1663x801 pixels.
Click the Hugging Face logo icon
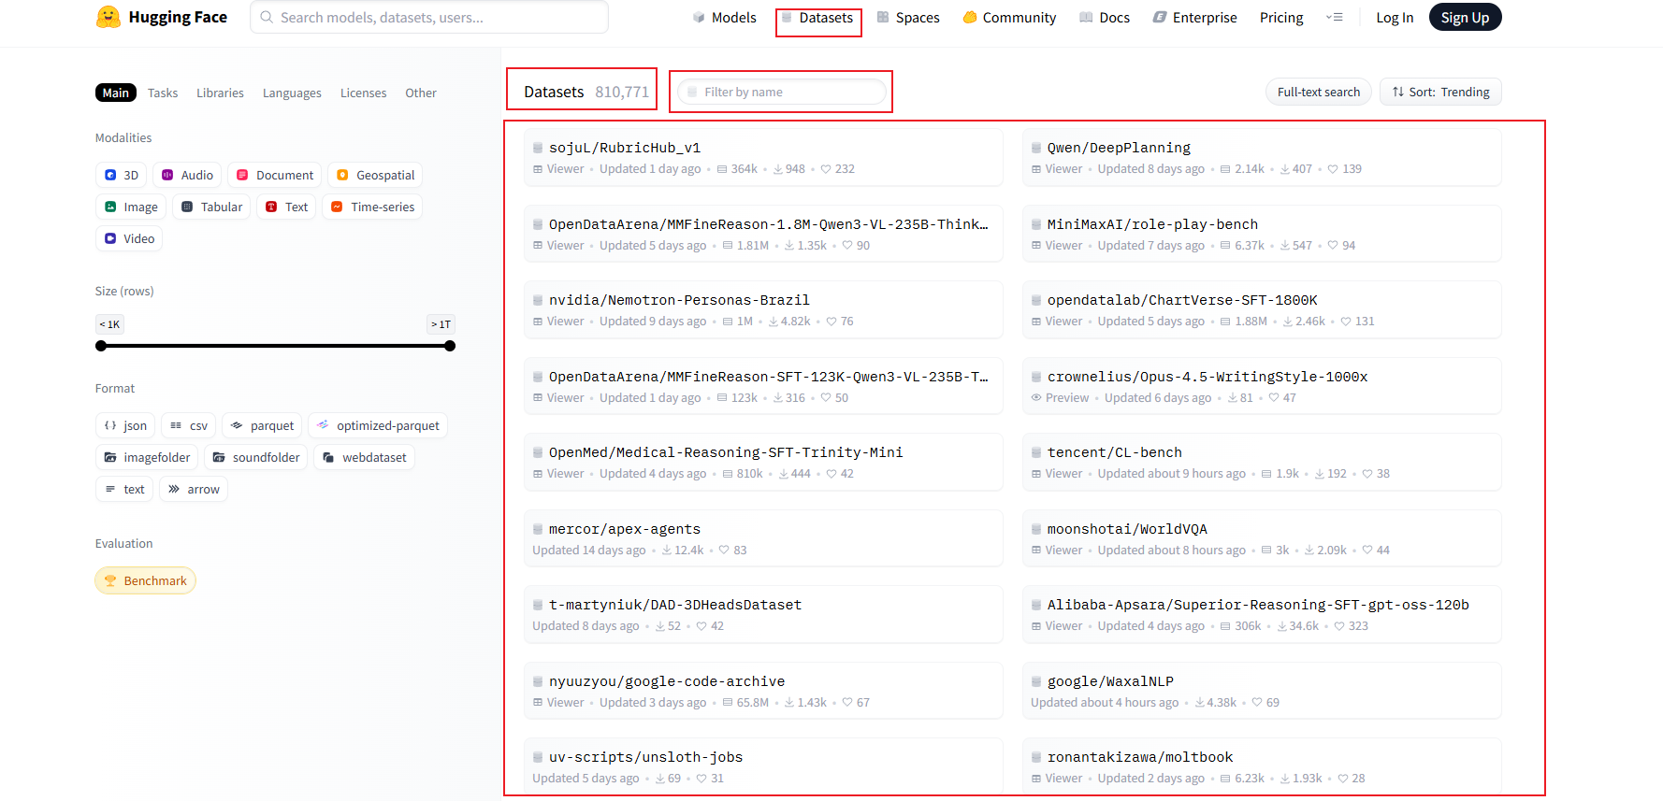[x=108, y=17]
